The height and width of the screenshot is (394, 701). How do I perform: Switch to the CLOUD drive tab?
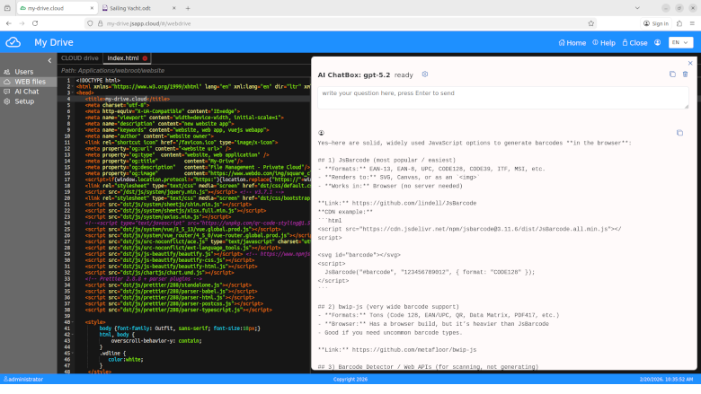coord(80,58)
